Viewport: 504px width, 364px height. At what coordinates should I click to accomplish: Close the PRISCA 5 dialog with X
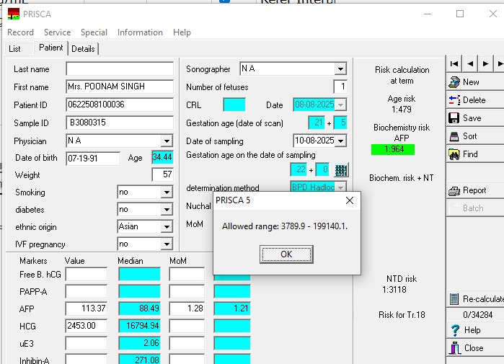[x=350, y=200]
